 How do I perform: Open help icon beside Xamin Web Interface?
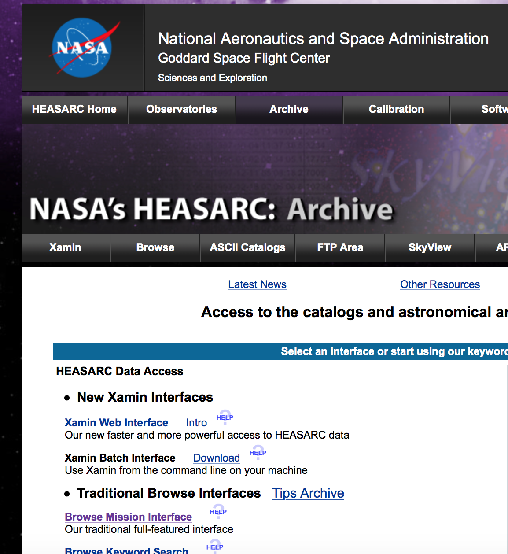(x=225, y=417)
